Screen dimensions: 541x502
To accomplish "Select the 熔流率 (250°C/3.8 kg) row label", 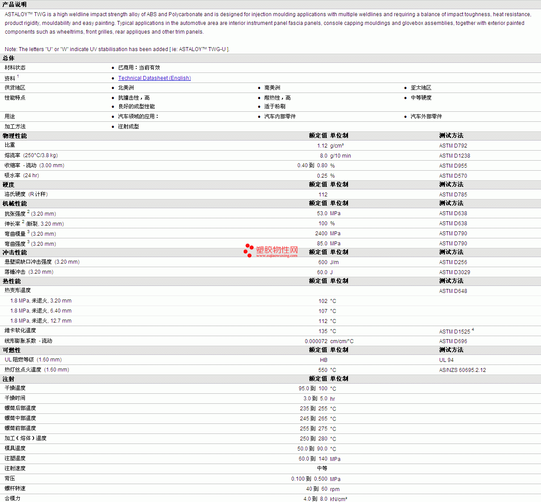I will coord(31,155).
